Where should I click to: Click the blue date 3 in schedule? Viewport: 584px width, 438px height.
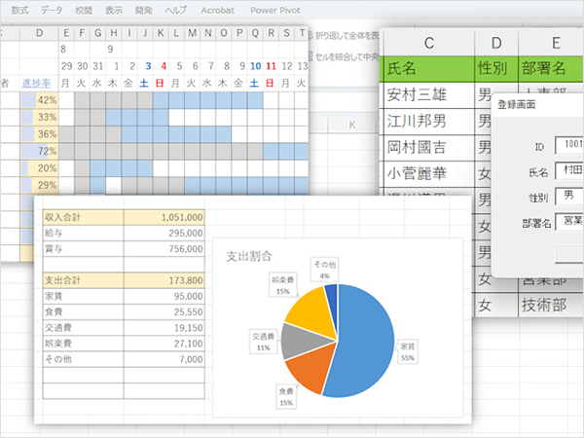click(148, 66)
